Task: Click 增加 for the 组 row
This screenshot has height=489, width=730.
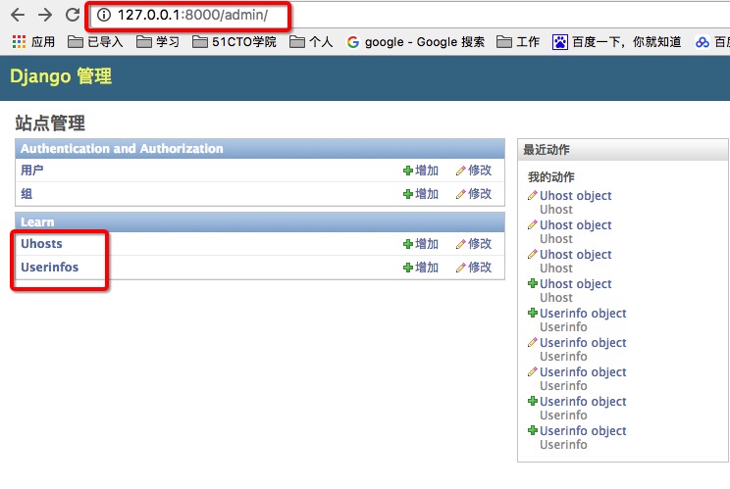Action: 421,194
